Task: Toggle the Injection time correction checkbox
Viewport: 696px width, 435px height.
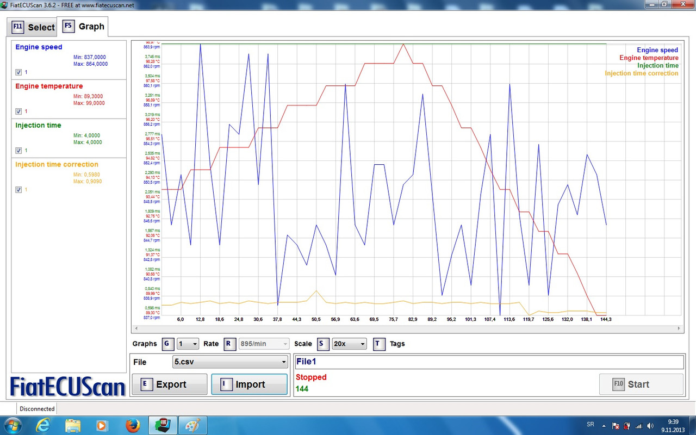Action: tap(18, 189)
